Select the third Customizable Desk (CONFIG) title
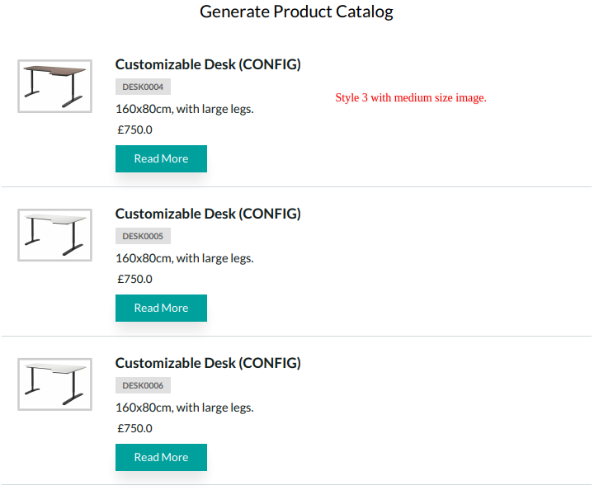Viewport: 613px width, 490px height. (x=208, y=363)
